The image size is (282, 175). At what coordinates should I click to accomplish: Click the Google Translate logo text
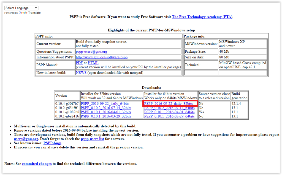coord(30,13)
